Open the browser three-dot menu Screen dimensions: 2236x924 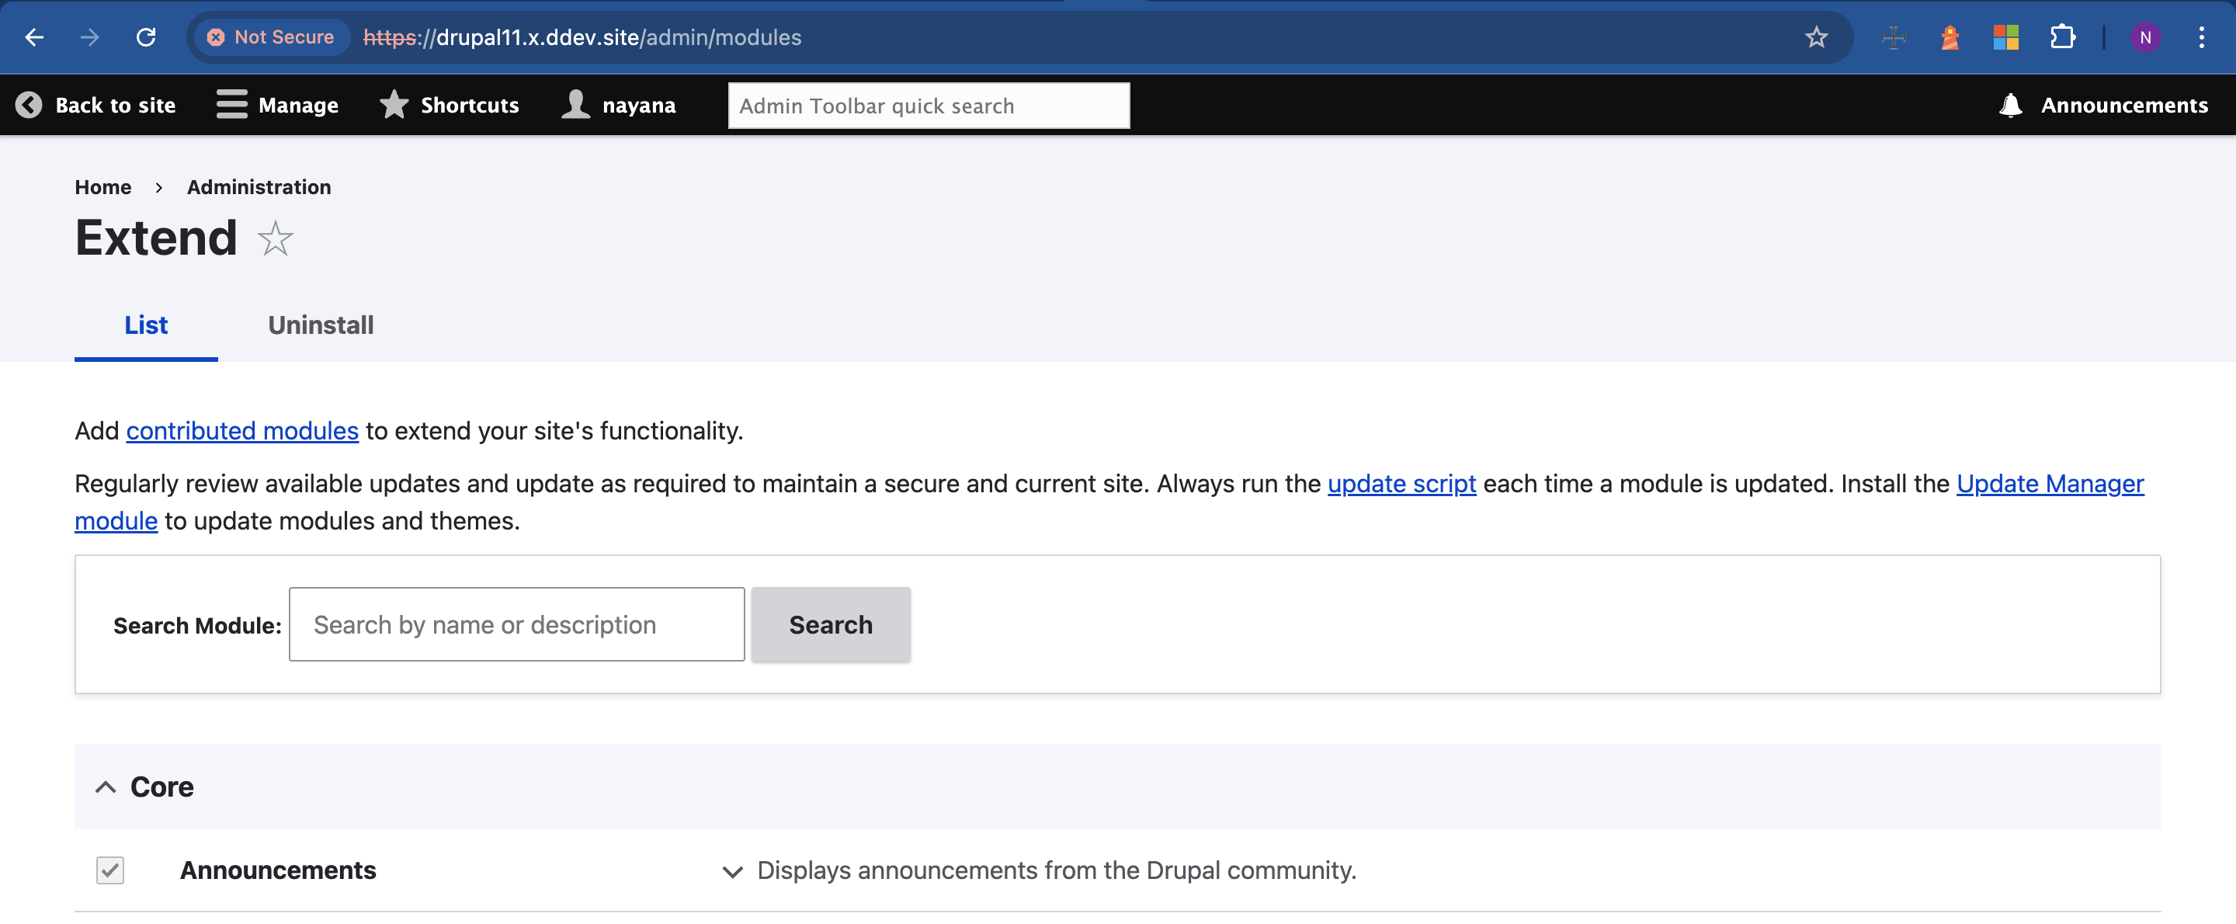click(x=2202, y=37)
